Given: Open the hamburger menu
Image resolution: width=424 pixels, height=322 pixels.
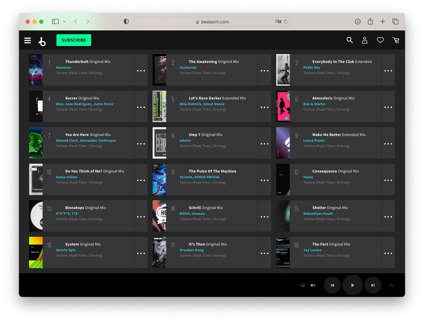Looking at the screenshot, I should click(28, 40).
